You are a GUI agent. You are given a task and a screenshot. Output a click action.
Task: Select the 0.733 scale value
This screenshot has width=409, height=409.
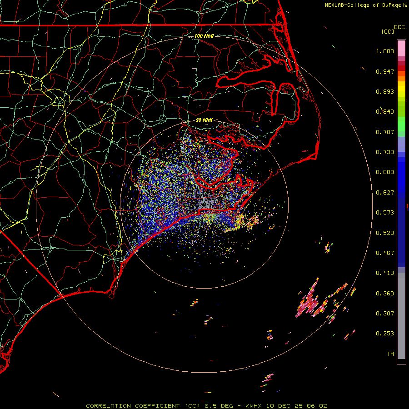coord(385,152)
